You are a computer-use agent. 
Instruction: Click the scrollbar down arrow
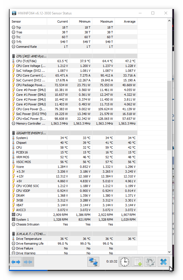click(x=169, y=252)
